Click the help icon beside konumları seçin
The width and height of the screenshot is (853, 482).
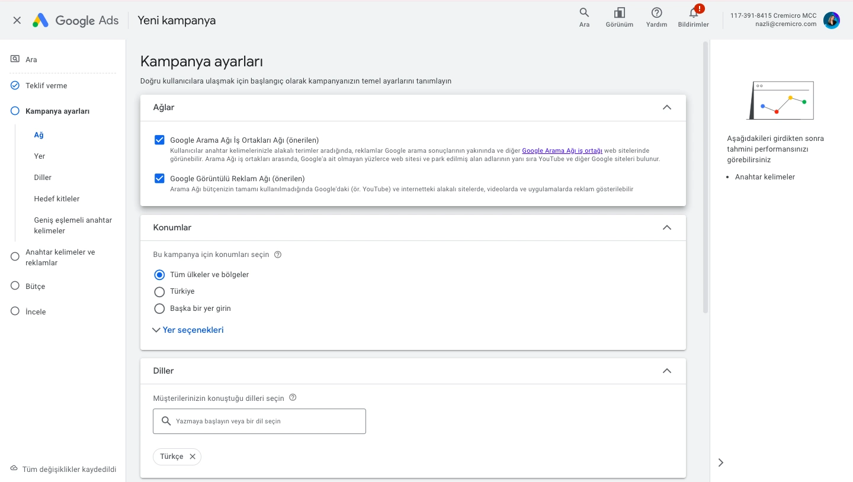[278, 255]
